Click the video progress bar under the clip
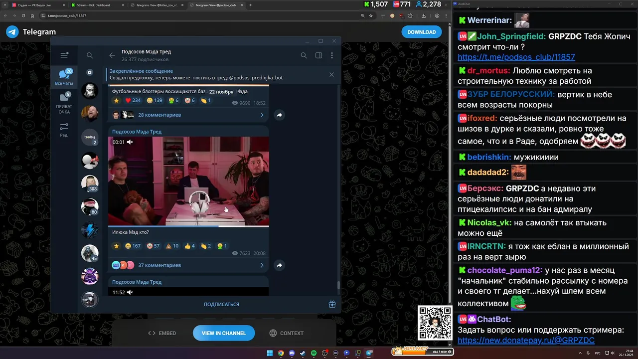The width and height of the screenshot is (638, 359). [x=188, y=226]
